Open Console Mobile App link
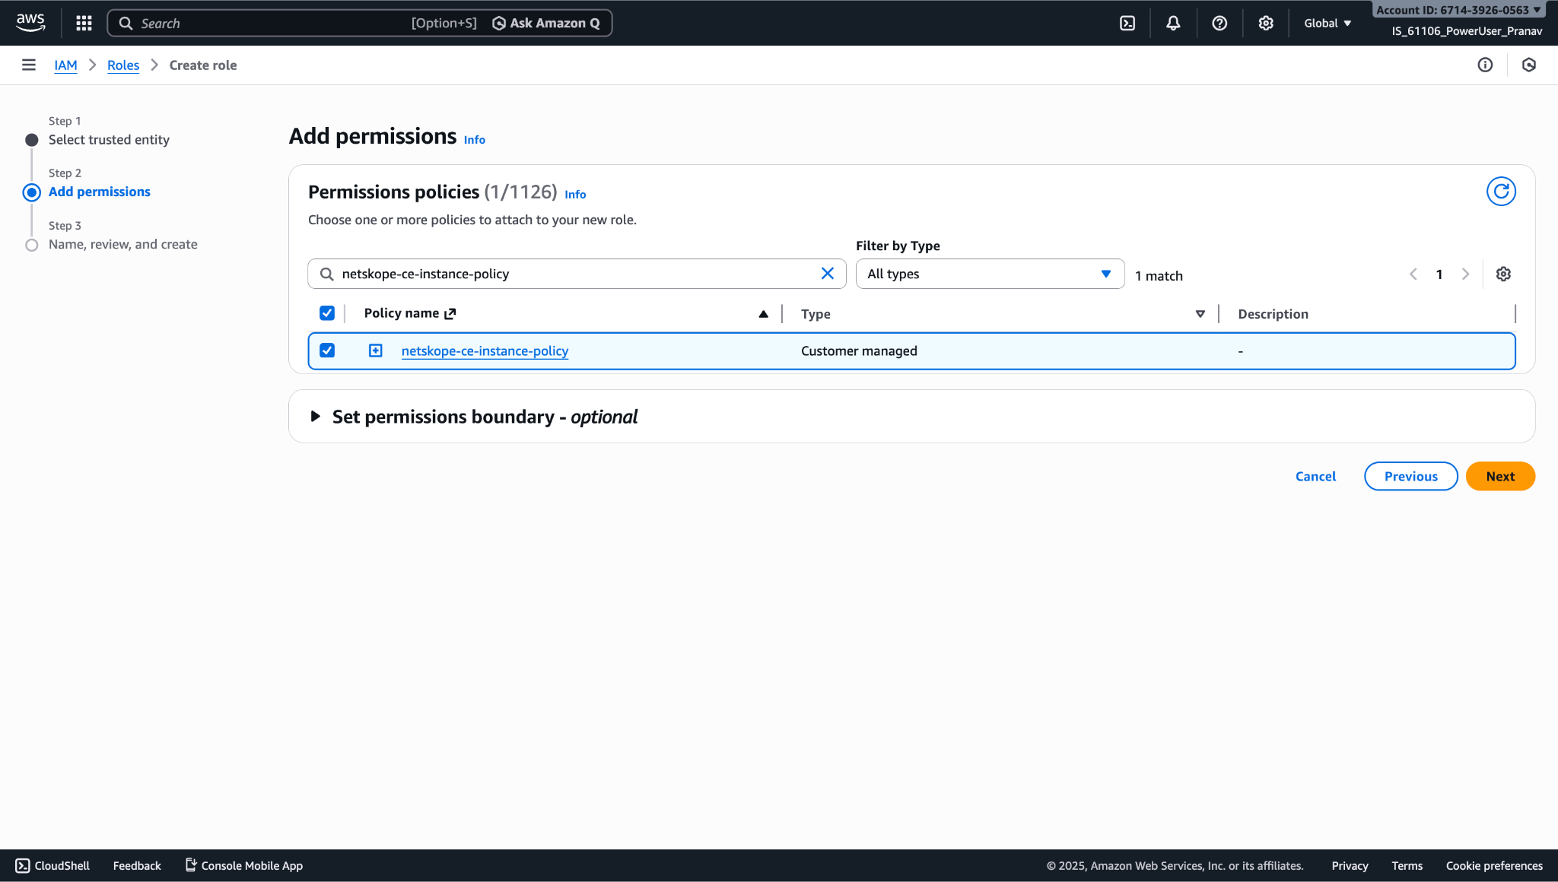The image size is (1558, 882). 244,865
